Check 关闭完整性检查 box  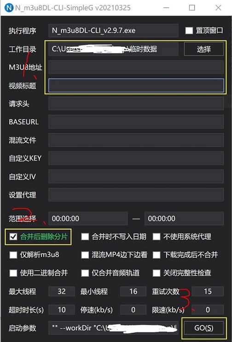coord(157,273)
